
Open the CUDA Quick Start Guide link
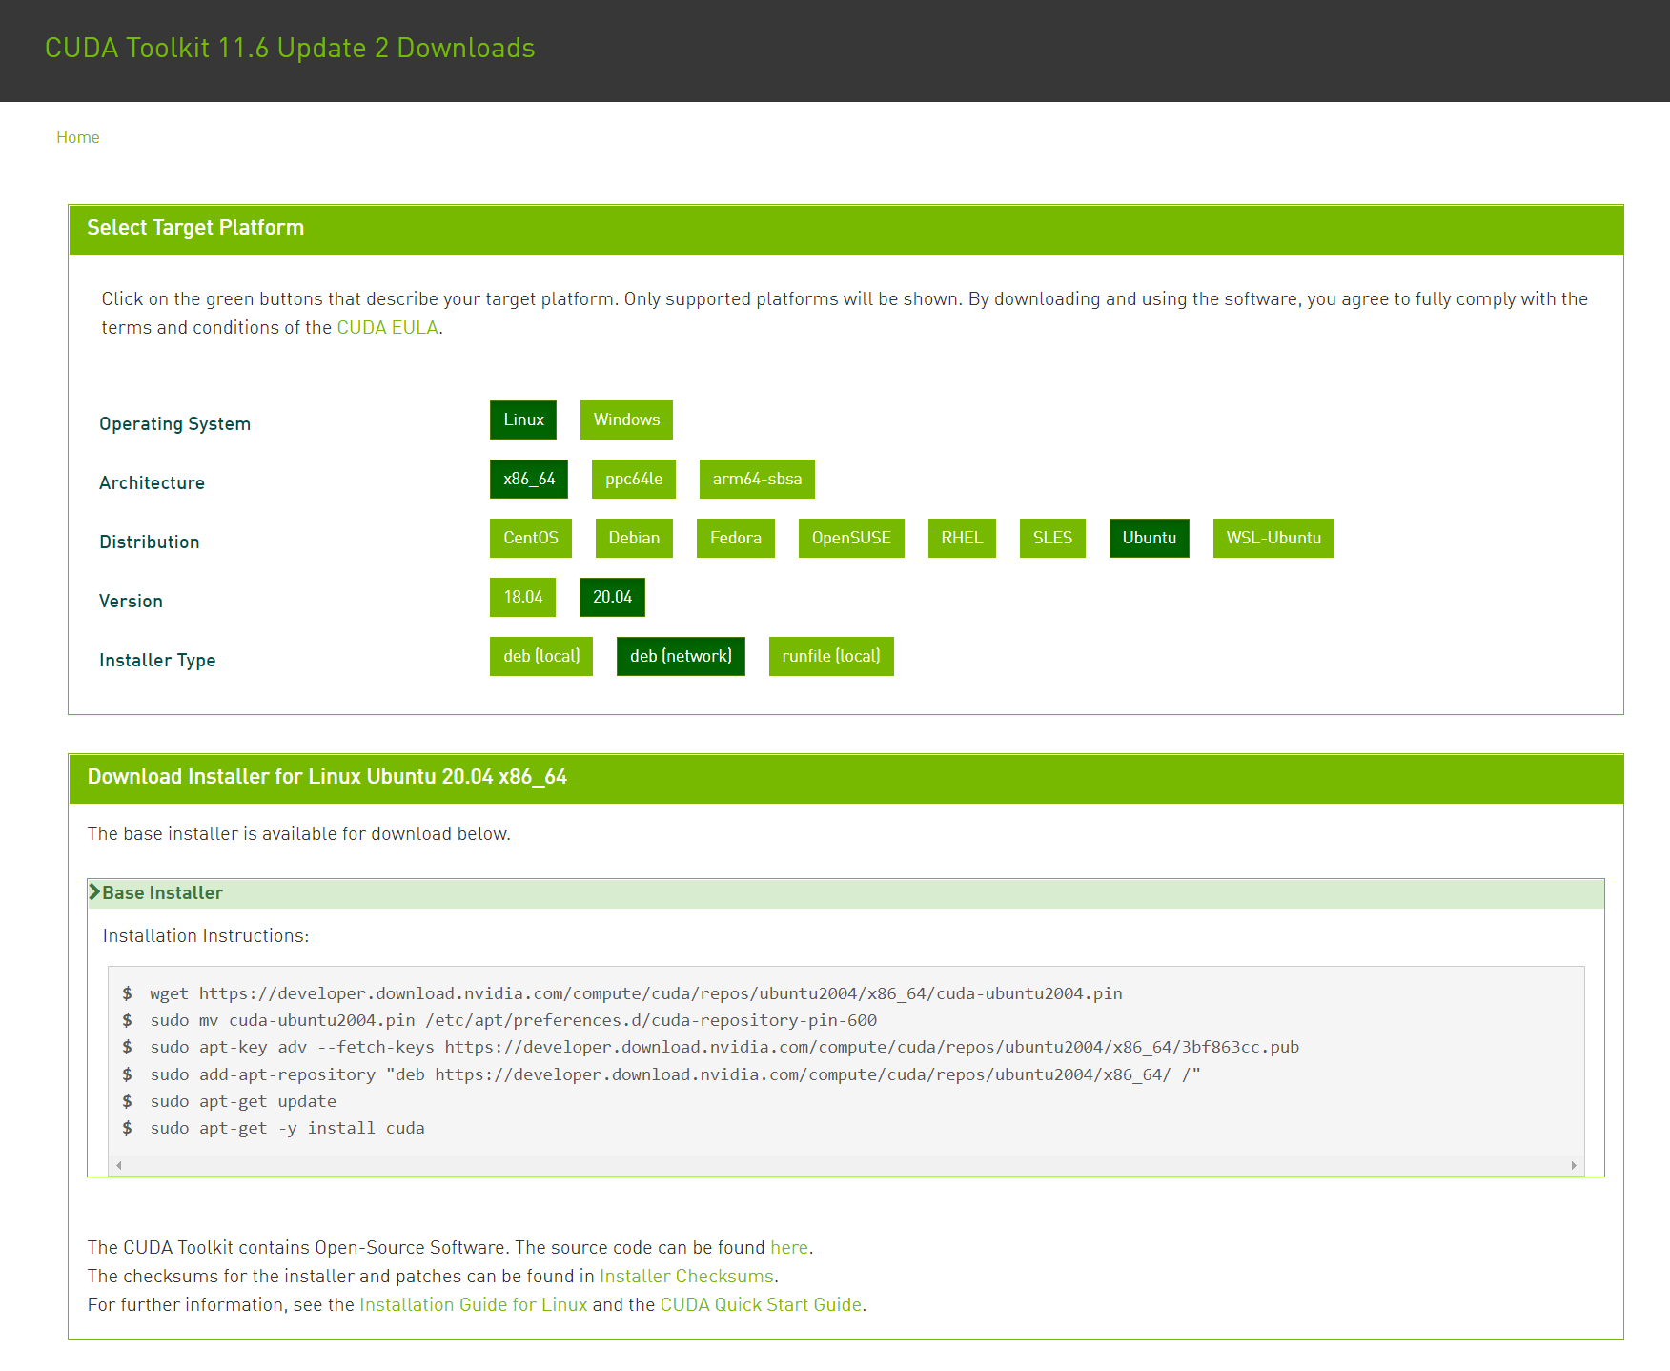tap(761, 1304)
